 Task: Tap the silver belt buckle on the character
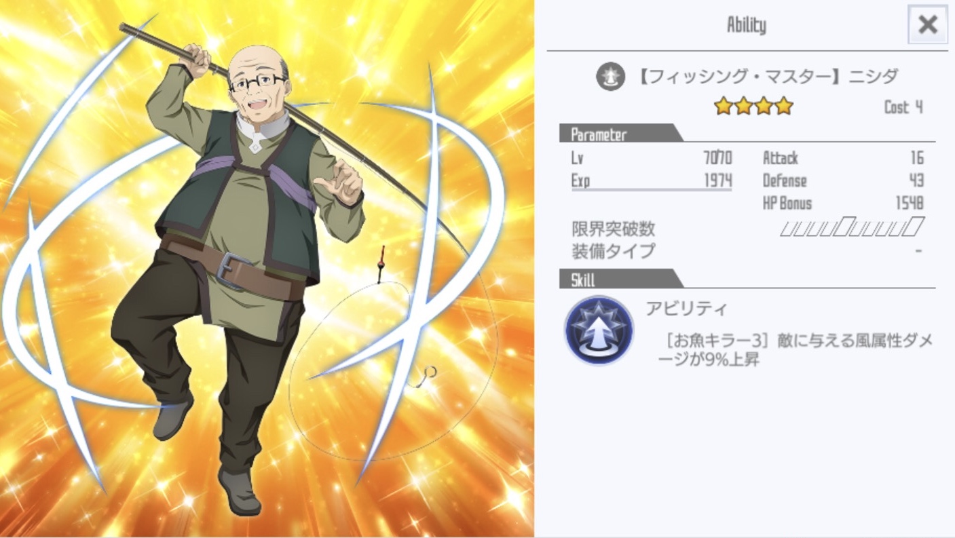tap(232, 270)
